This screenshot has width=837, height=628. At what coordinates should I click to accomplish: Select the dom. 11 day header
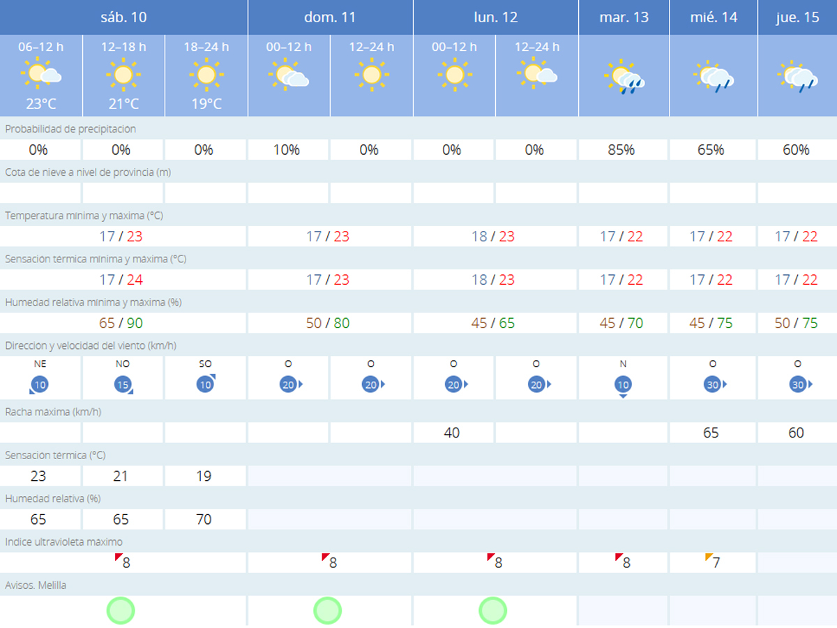point(330,17)
